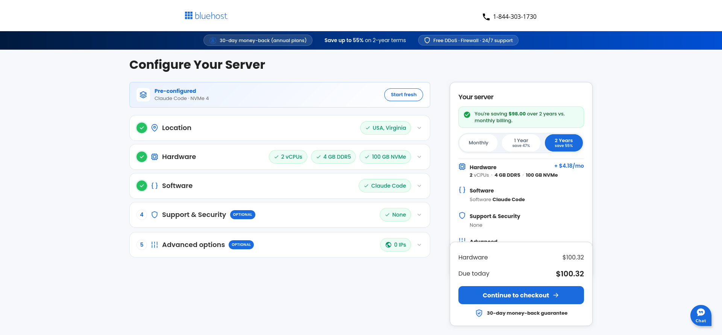Click the None chip in Support & Security

[x=395, y=215]
